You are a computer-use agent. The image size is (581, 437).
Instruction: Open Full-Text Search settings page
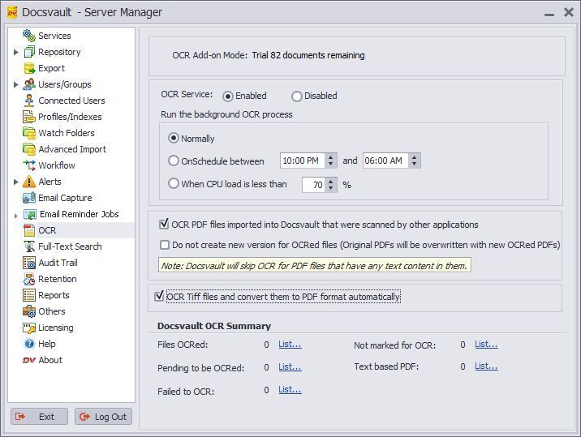[x=70, y=246]
